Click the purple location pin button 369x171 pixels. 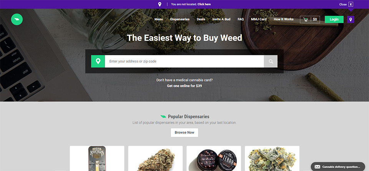tap(351, 20)
